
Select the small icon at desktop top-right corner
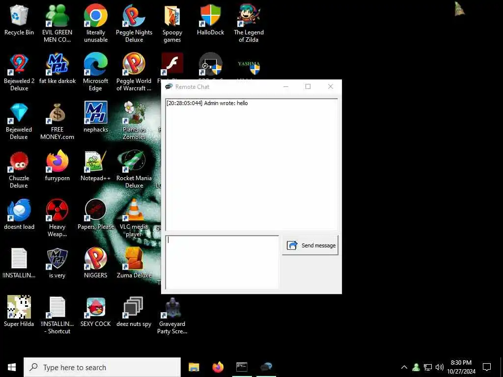pos(459,9)
